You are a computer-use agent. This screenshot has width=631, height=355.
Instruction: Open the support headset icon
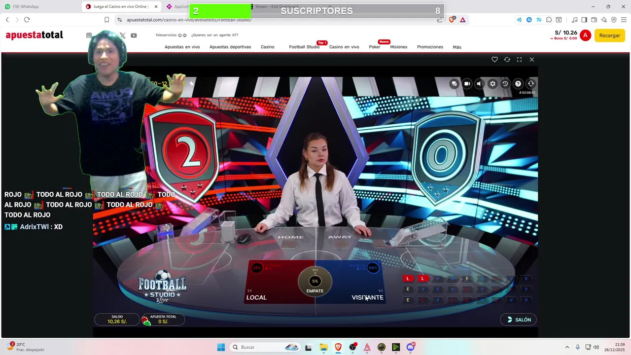tap(531, 84)
